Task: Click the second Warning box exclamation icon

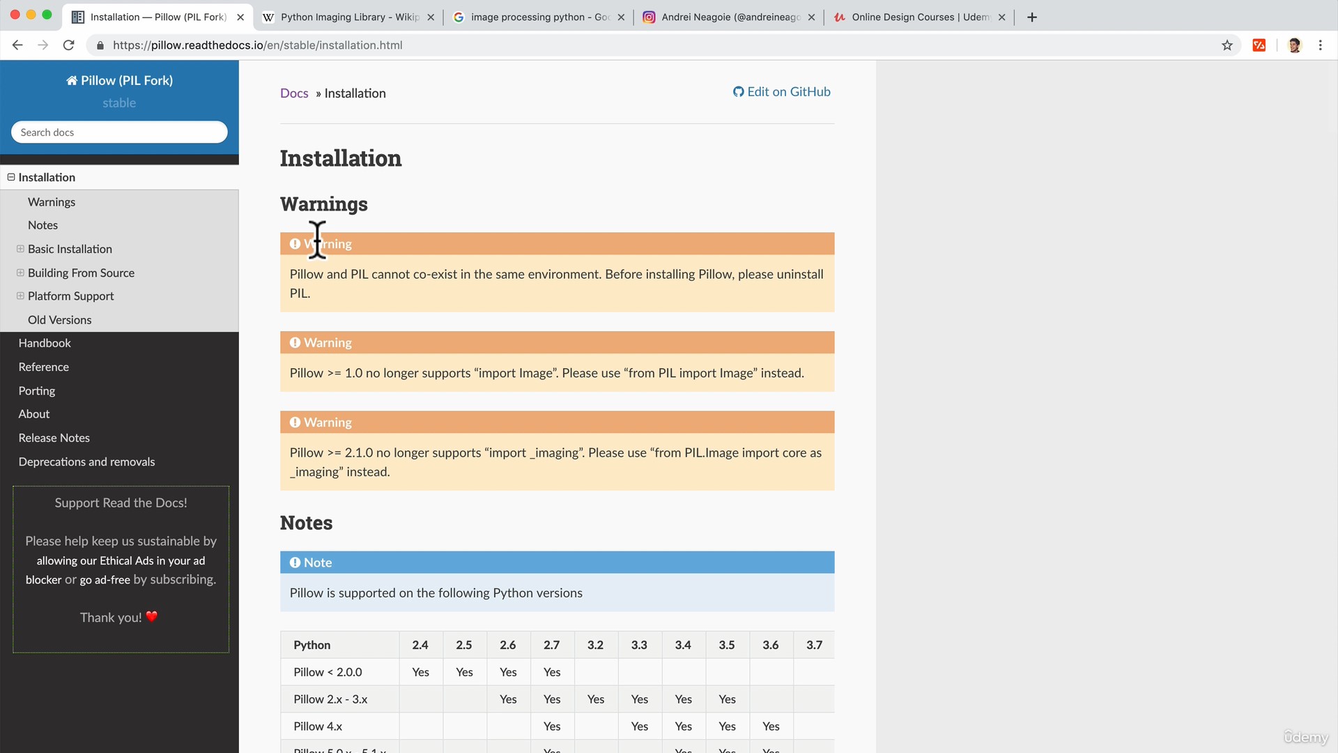Action: pos(295,342)
